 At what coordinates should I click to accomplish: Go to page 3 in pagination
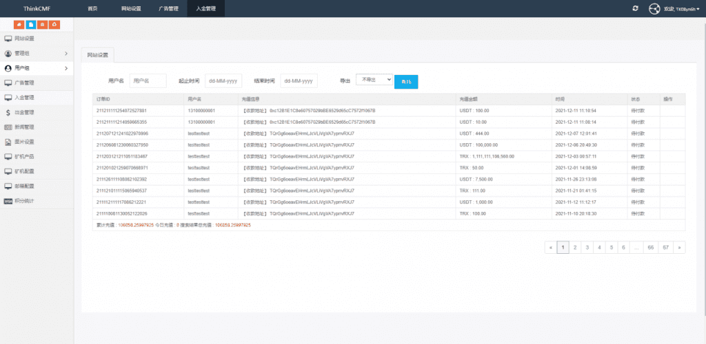[587, 248]
